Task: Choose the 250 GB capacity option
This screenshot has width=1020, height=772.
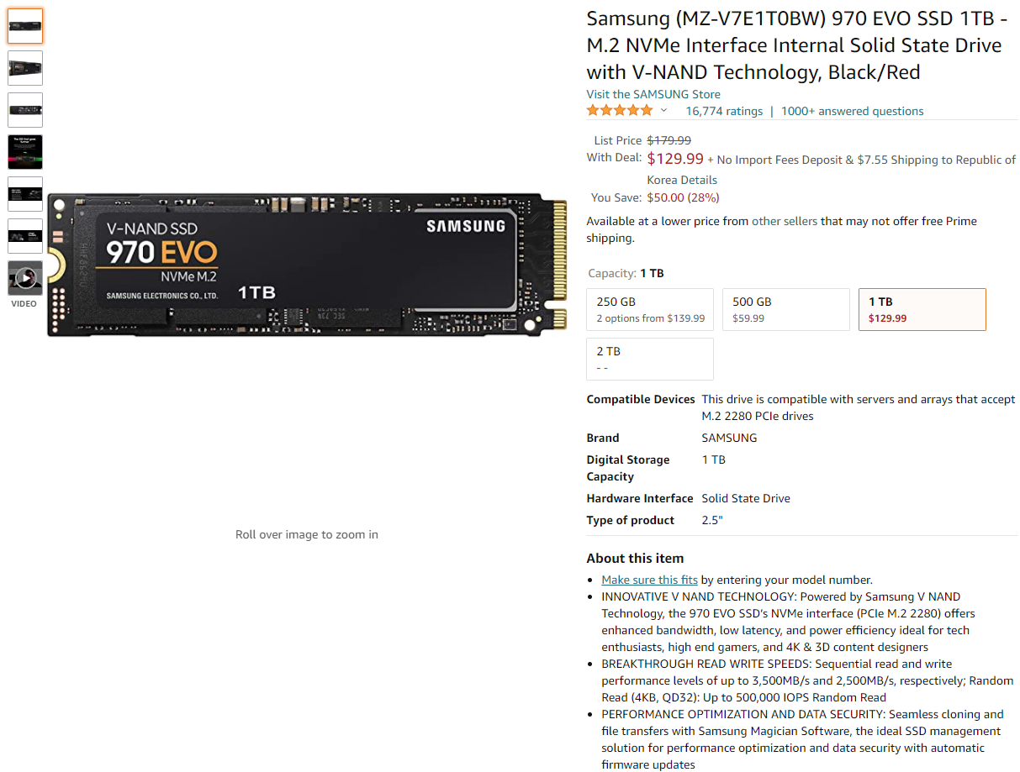Action: (650, 309)
